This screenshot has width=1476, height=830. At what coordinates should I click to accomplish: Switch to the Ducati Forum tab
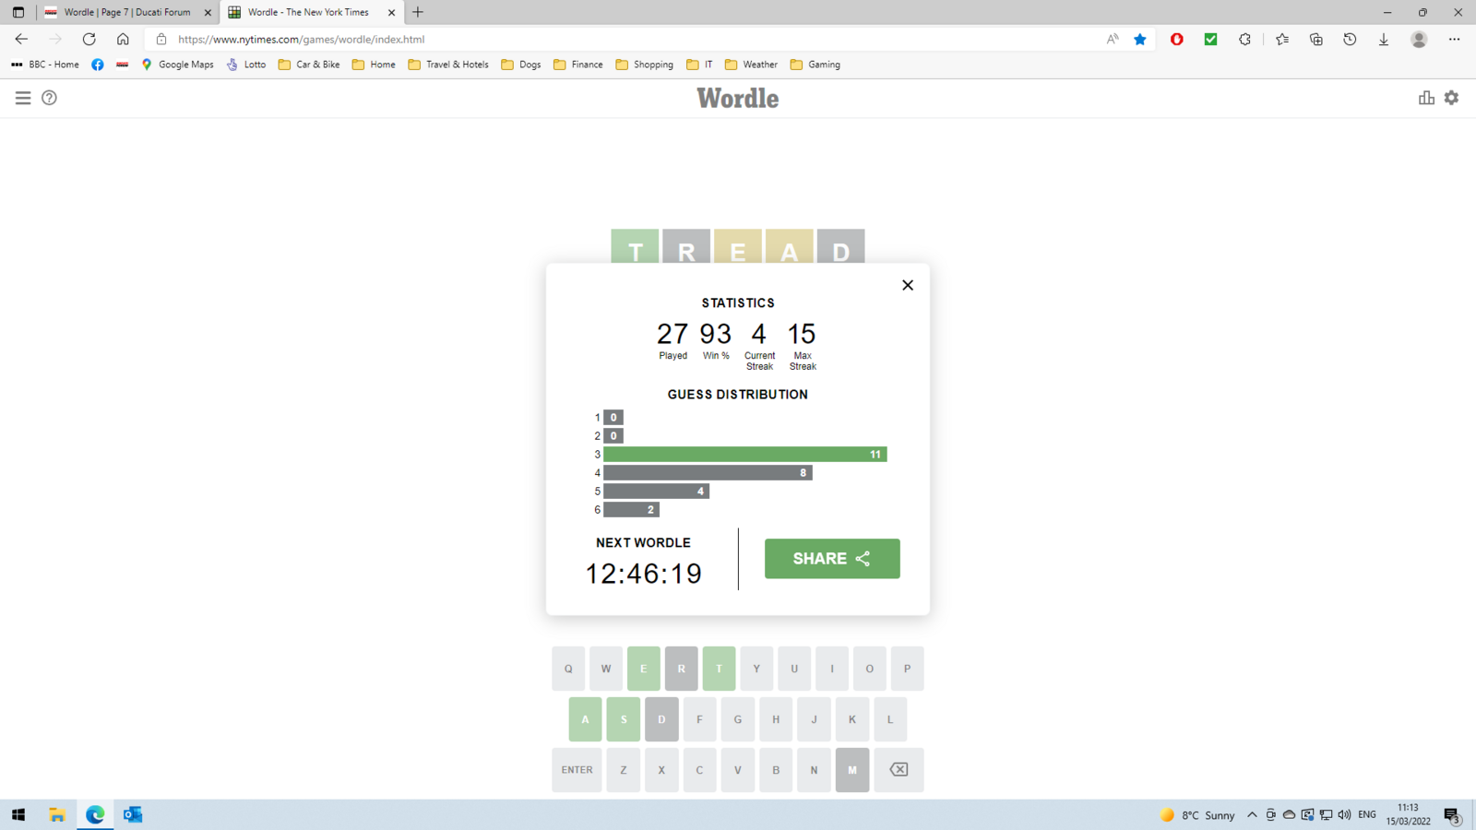(127, 12)
